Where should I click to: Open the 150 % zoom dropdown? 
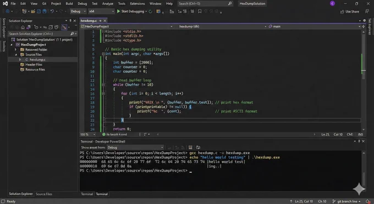pos(87,134)
